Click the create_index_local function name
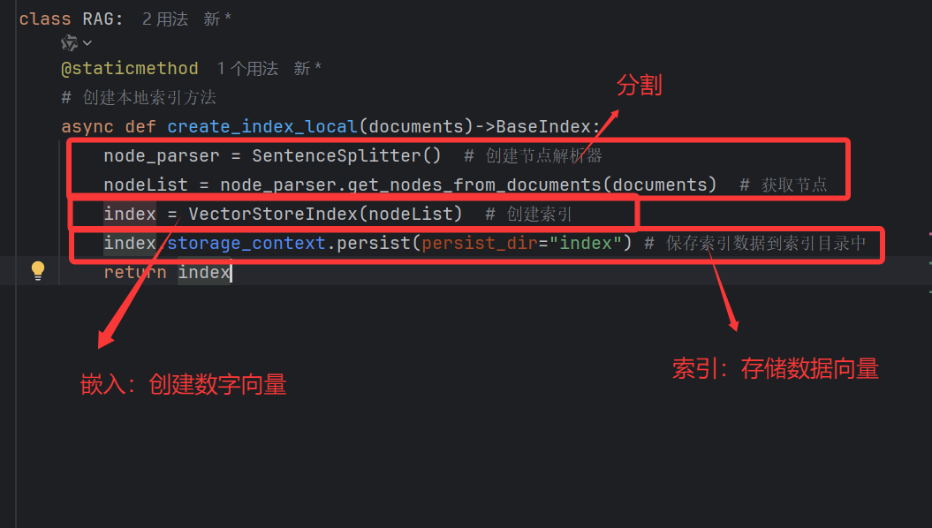Viewport: 932px width, 528px height. (262, 126)
